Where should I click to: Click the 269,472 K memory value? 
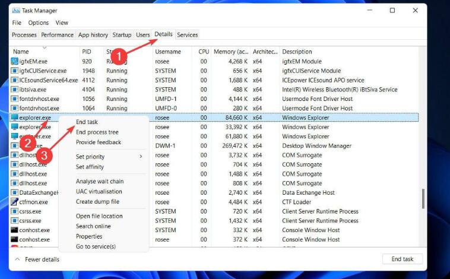coord(234,145)
